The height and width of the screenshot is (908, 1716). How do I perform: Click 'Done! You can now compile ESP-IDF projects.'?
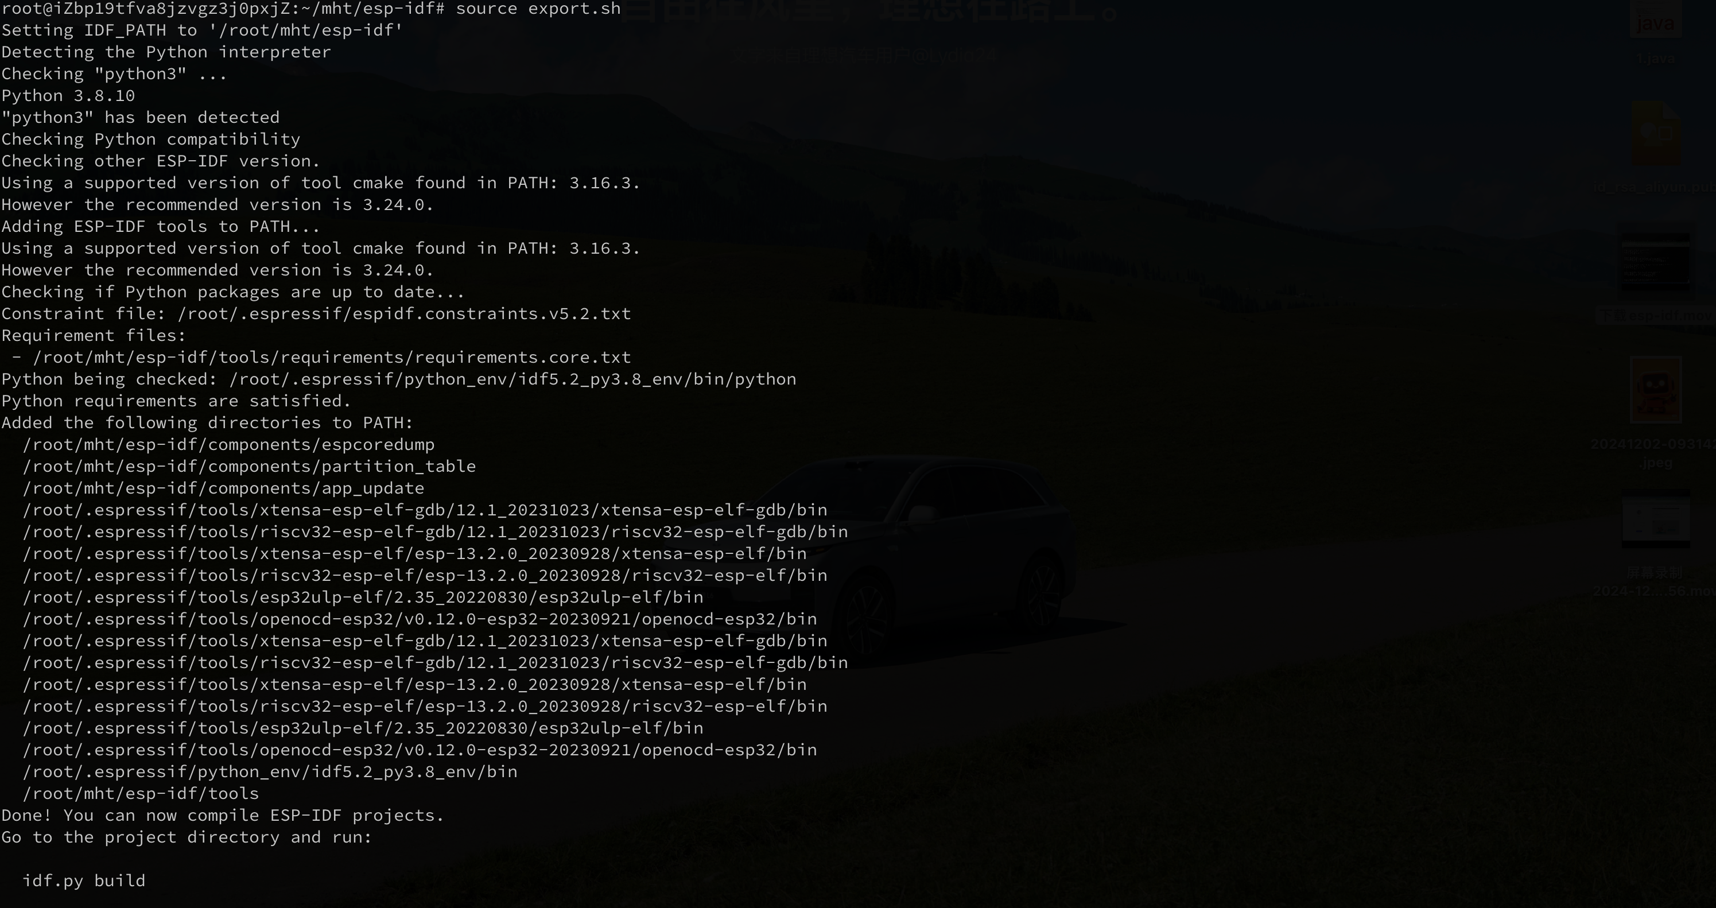(x=223, y=816)
